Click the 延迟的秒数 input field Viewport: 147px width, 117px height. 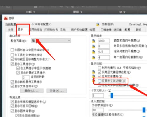[x=26, y=78]
